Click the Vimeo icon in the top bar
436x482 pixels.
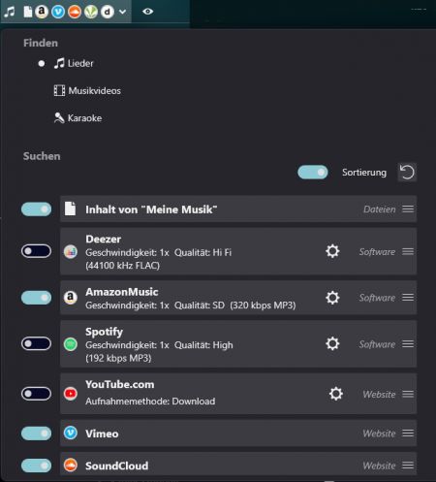pos(58,12)
